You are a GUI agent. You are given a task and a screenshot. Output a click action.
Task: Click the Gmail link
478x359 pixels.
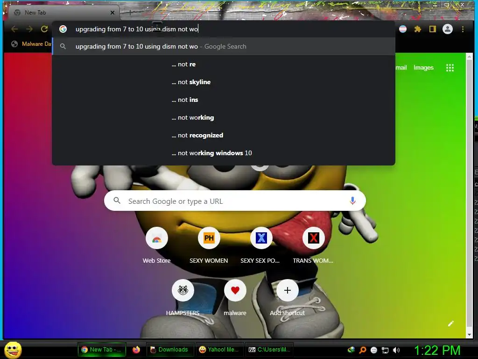(x=401, y=68)
